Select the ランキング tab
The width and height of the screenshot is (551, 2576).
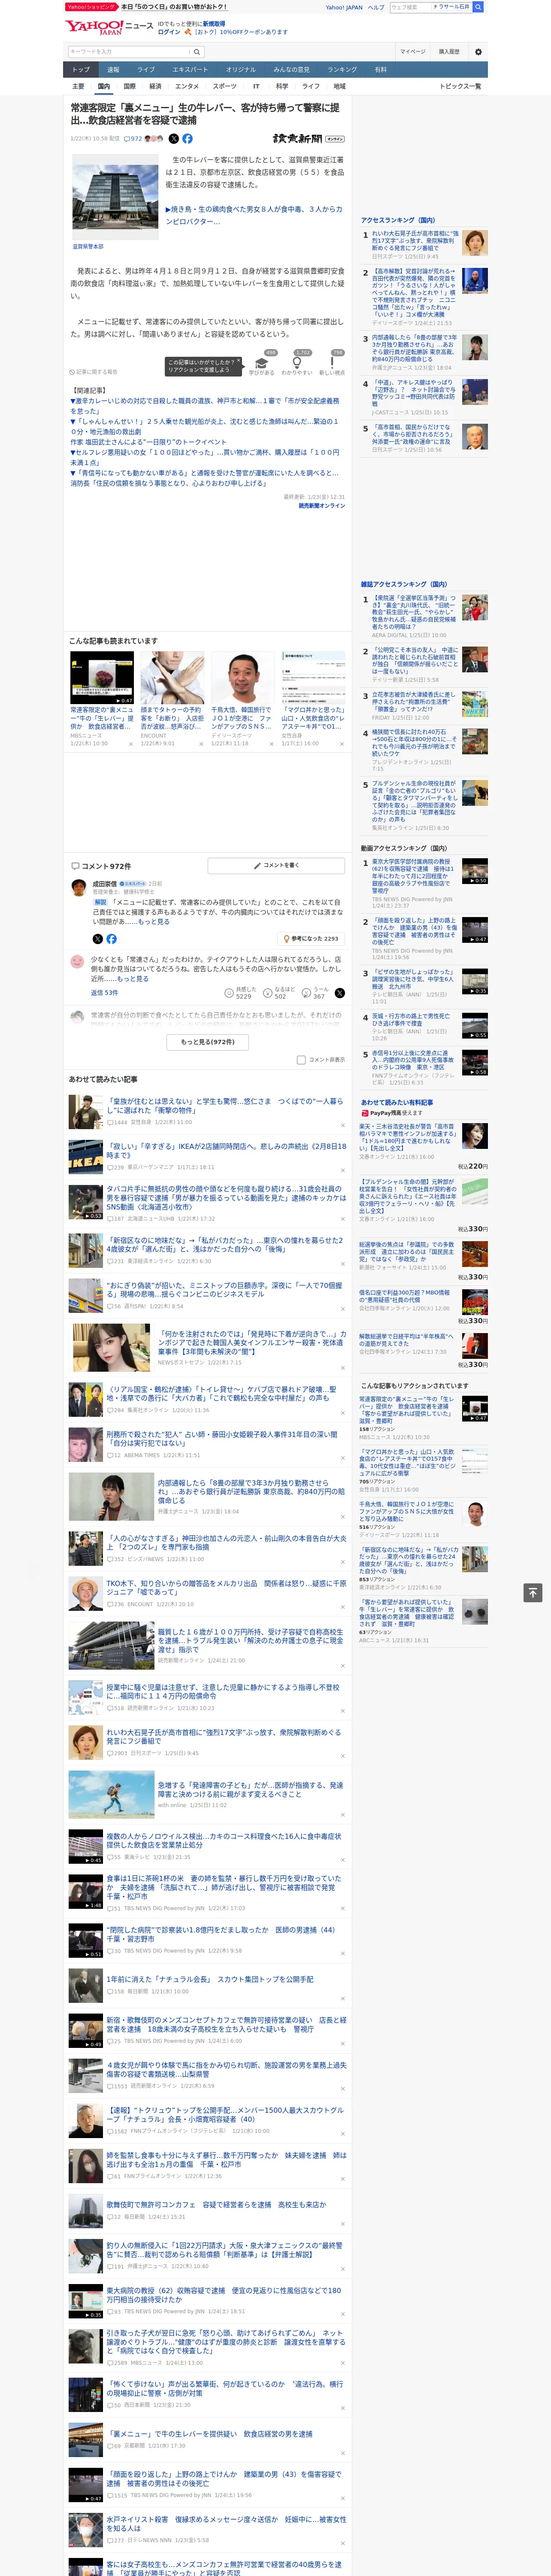tap(342, 70)
